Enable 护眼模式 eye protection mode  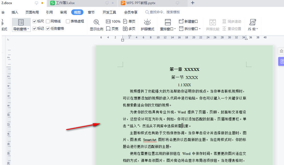[x=147, y=25]
